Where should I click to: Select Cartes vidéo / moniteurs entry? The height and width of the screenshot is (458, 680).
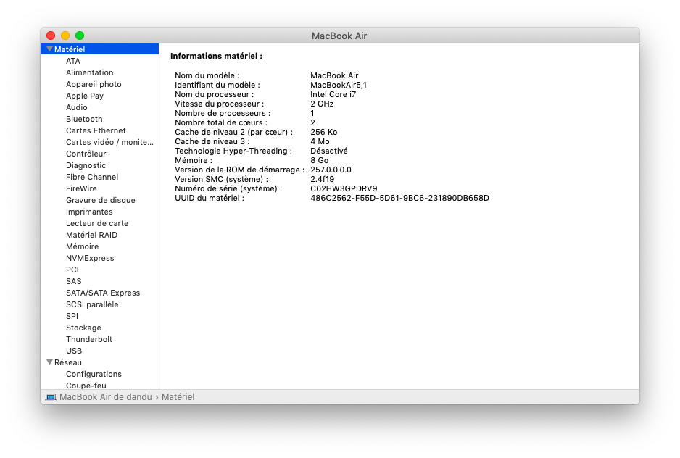(109, 142)
